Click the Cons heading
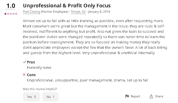 pos(31,75)
